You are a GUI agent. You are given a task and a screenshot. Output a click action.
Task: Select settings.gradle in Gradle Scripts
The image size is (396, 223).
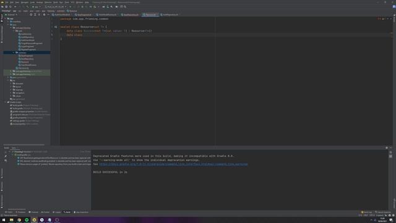point(25,121)
